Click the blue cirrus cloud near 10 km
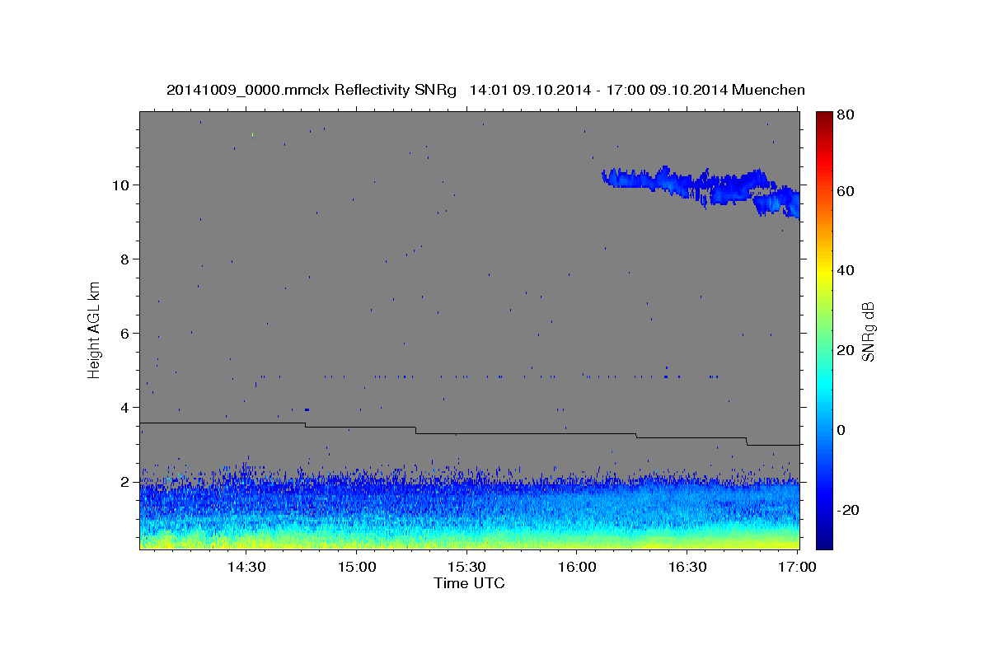989x659 pixels. pyautogui.click(x=701, y=188)
